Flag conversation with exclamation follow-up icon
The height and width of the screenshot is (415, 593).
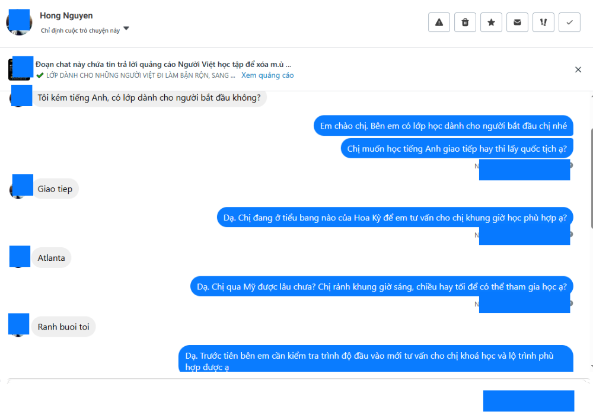543,23
